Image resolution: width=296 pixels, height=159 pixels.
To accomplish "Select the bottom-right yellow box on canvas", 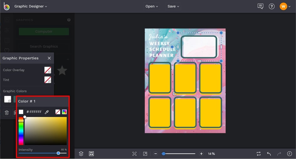I will 210,113.
